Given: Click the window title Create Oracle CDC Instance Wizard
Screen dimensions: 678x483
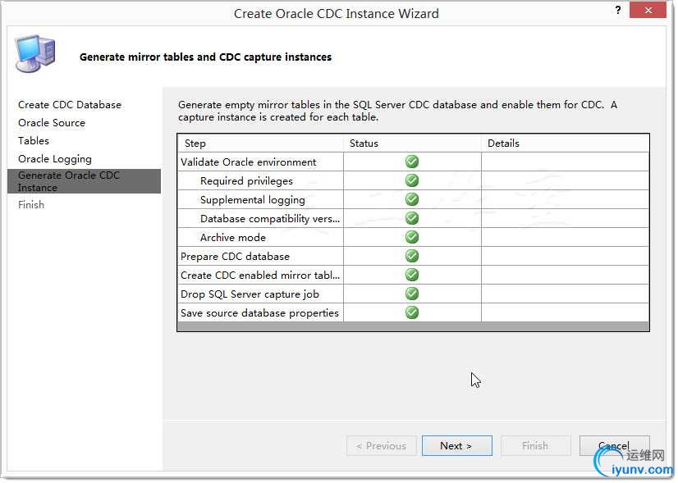Looking at the screenshot, I should (x=336, y=13).
